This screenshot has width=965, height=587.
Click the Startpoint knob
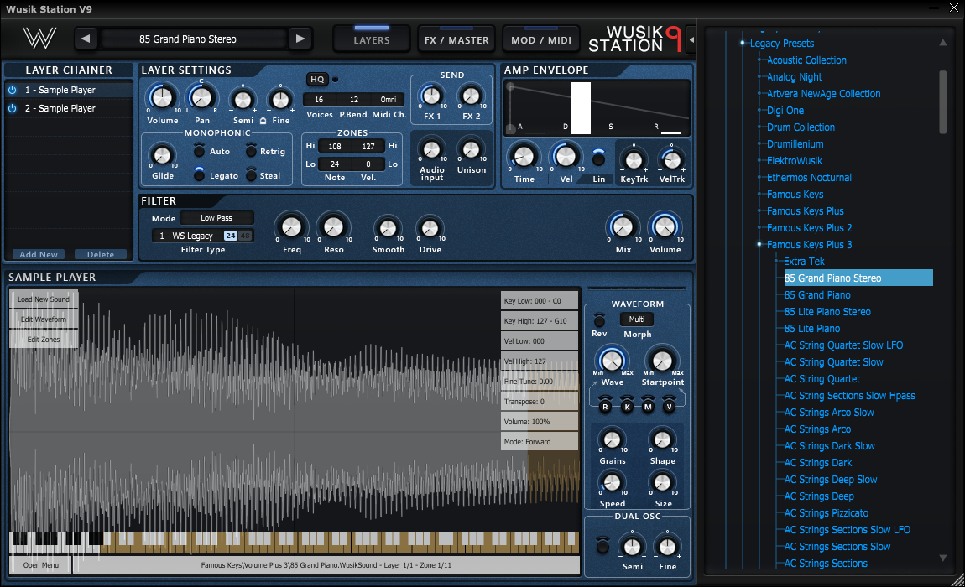(x=662, y=361)
